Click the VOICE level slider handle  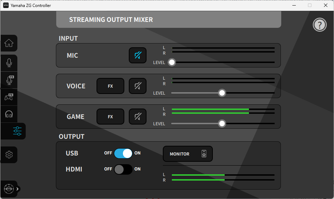222,93
